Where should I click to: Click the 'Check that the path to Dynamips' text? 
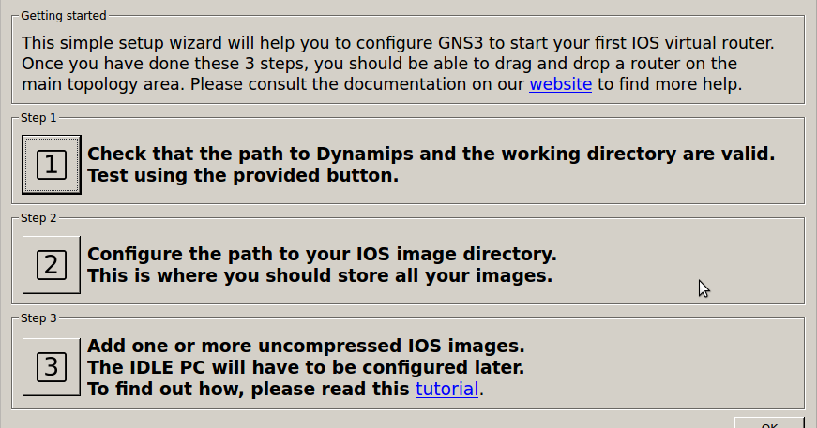[x=431, y=154]
